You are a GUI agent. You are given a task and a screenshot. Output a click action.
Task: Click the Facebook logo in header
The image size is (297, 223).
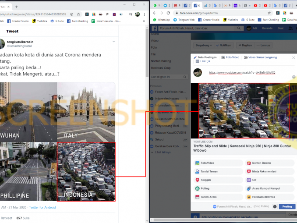pos(155,28)
